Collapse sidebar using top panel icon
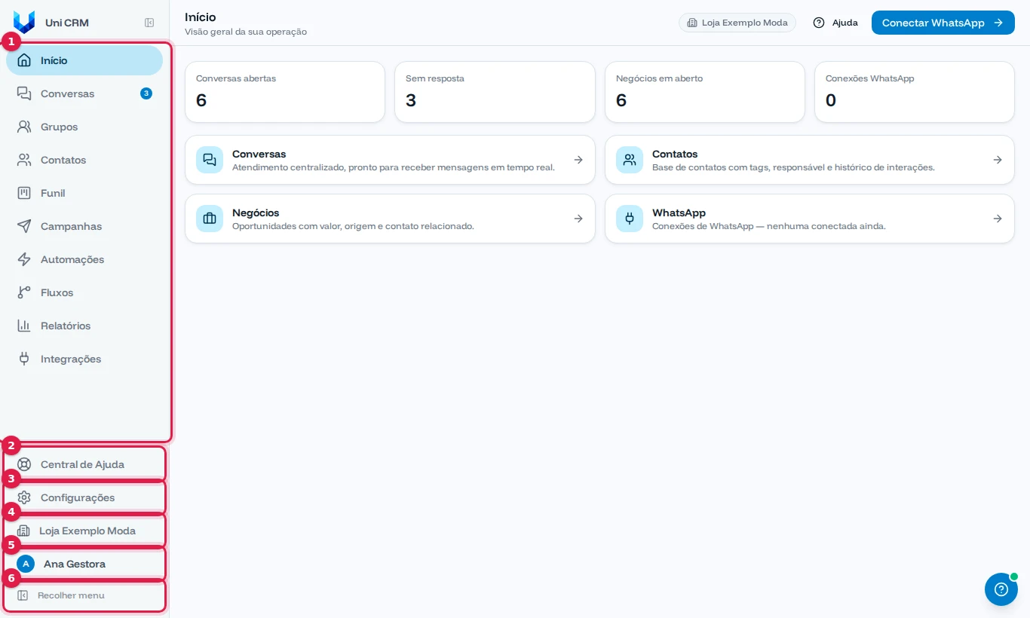This screenshot has width=1030, height=618. point(149,23)
